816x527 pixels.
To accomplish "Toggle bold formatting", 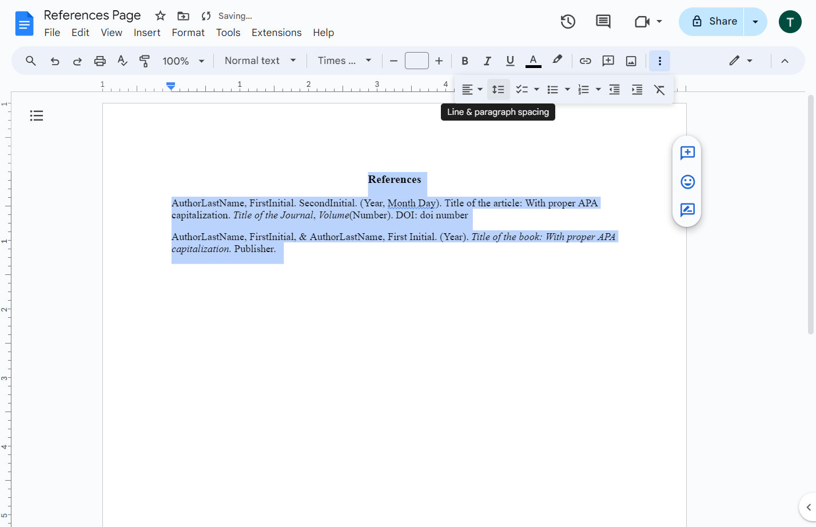I will pos(465,61).
